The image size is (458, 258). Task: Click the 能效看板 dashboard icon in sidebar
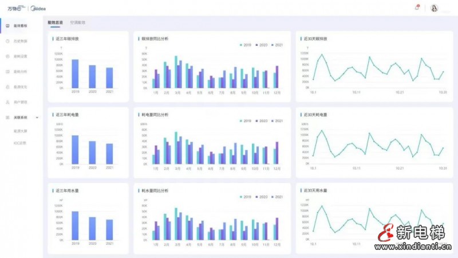pos(7,26)
